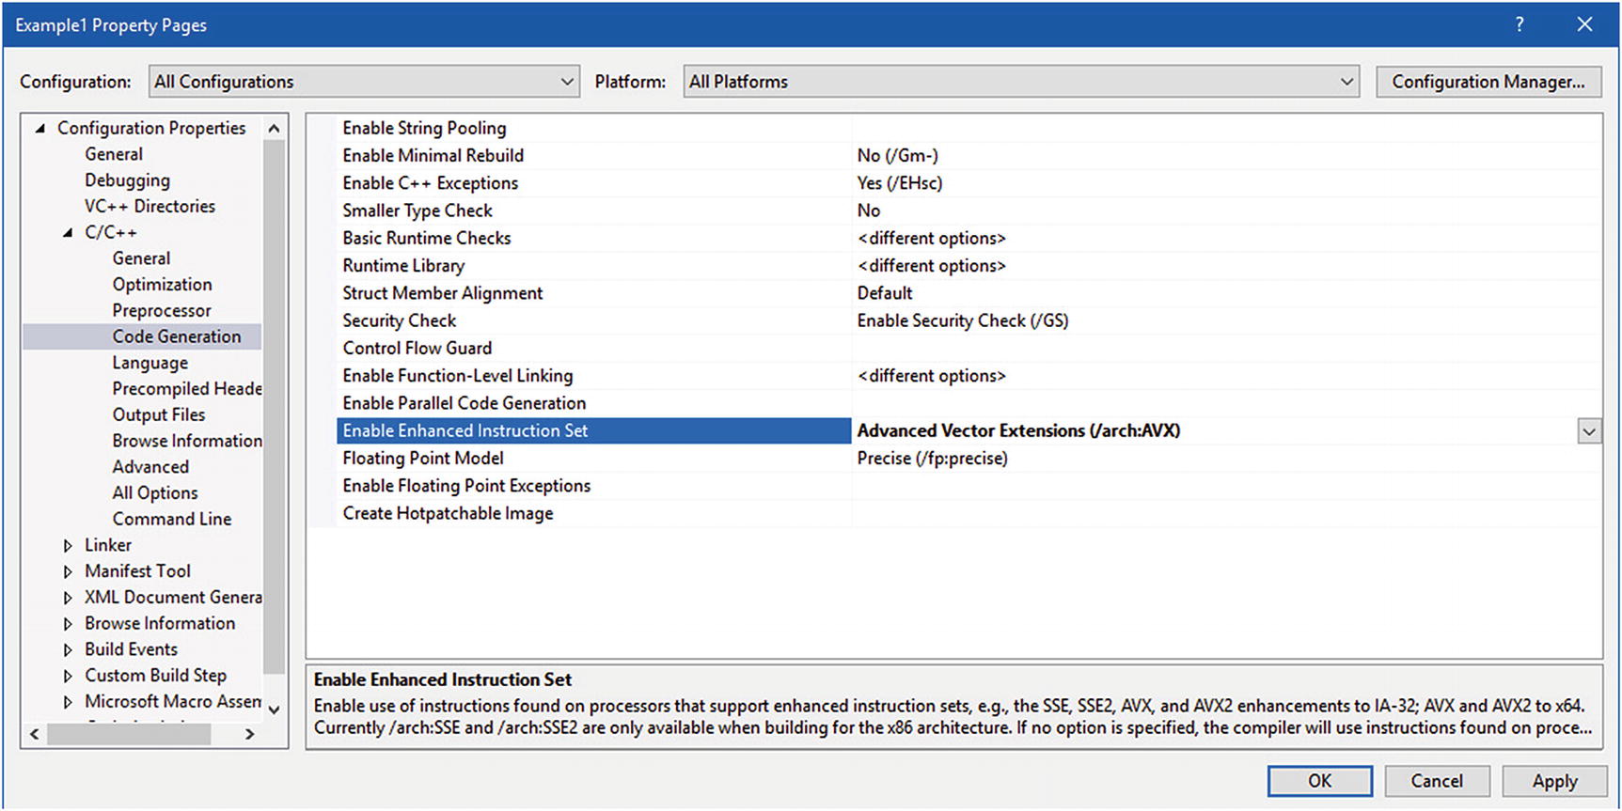
Task: Click the Configuration Manager button
Action: click(x=1488, y=82)
